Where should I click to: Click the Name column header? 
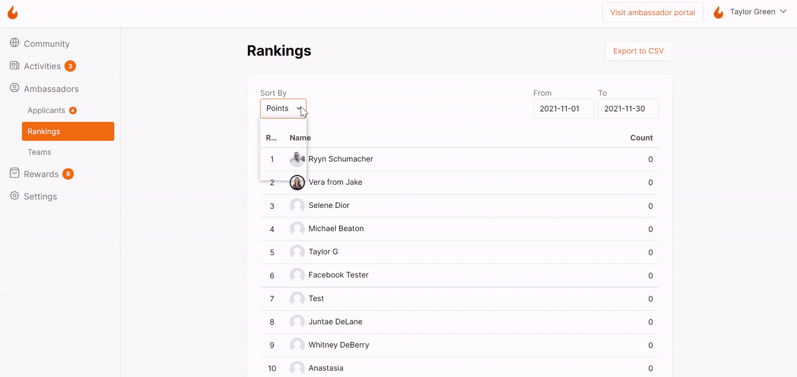[x=300, y=138]
